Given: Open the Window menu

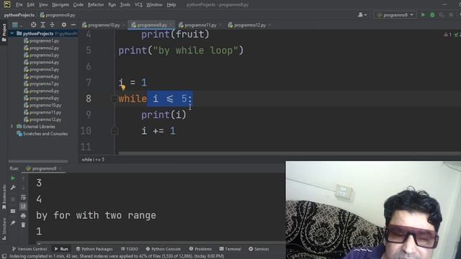Looking at the screenshot, I should (154, 5).
